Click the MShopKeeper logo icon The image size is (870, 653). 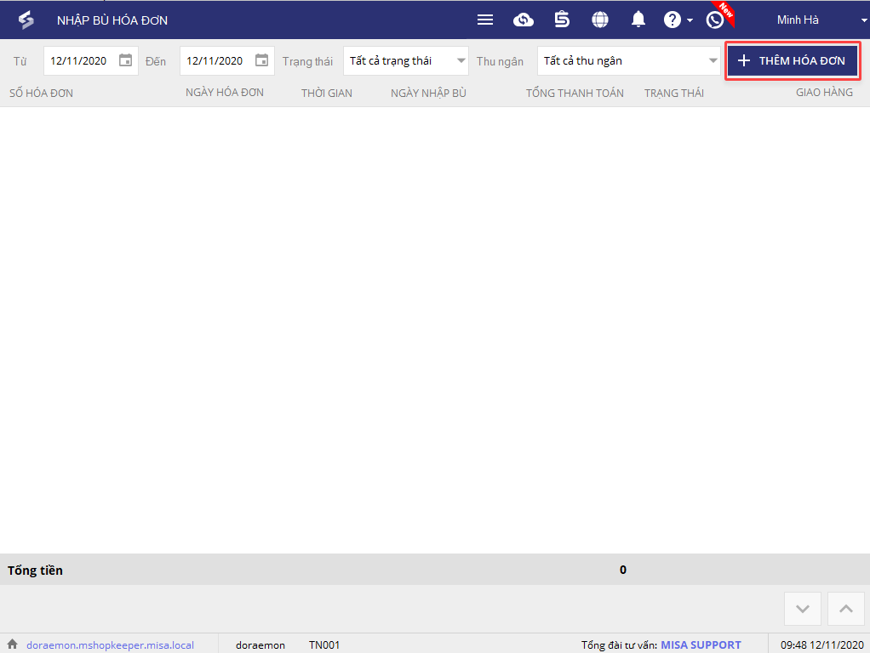[26, 20]
